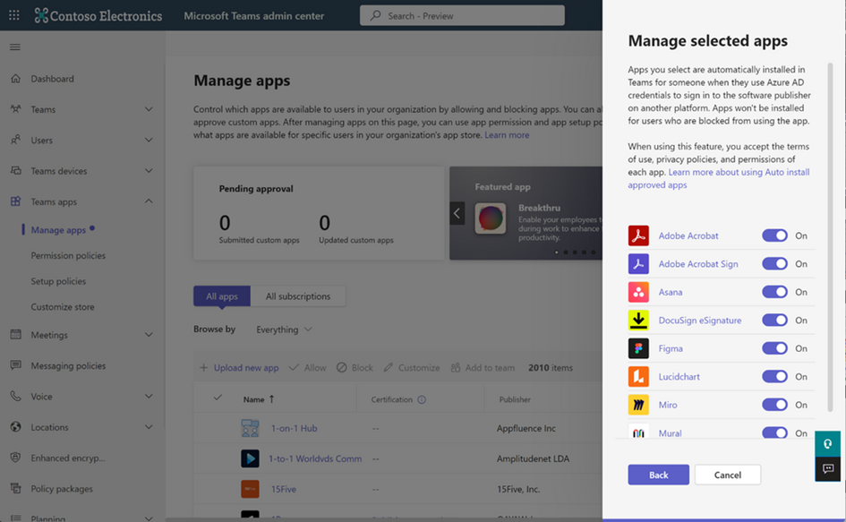846x522 pixels.
Task: Collapse the Teams apps navigation section
Action: (149, 201)
